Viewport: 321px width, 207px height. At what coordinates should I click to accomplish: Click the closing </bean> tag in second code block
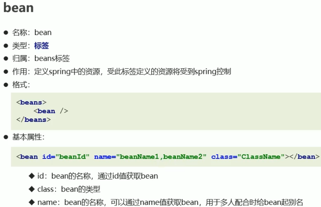[304, 157]
